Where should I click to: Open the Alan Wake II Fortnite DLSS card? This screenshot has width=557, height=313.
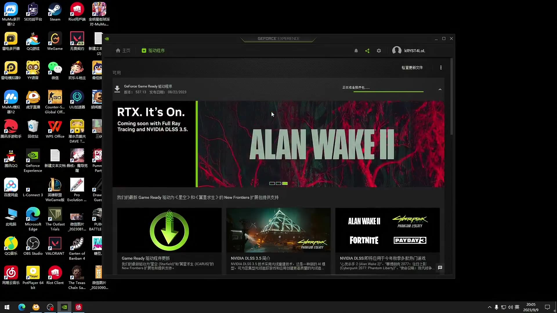(387, 241)
